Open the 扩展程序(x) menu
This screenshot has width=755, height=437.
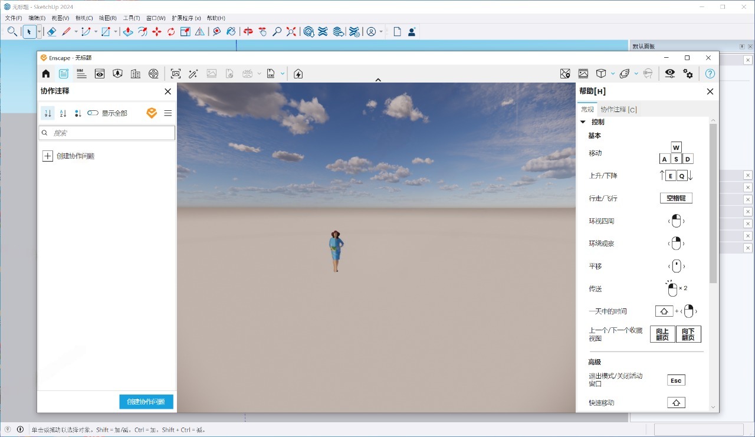(186, 18)
